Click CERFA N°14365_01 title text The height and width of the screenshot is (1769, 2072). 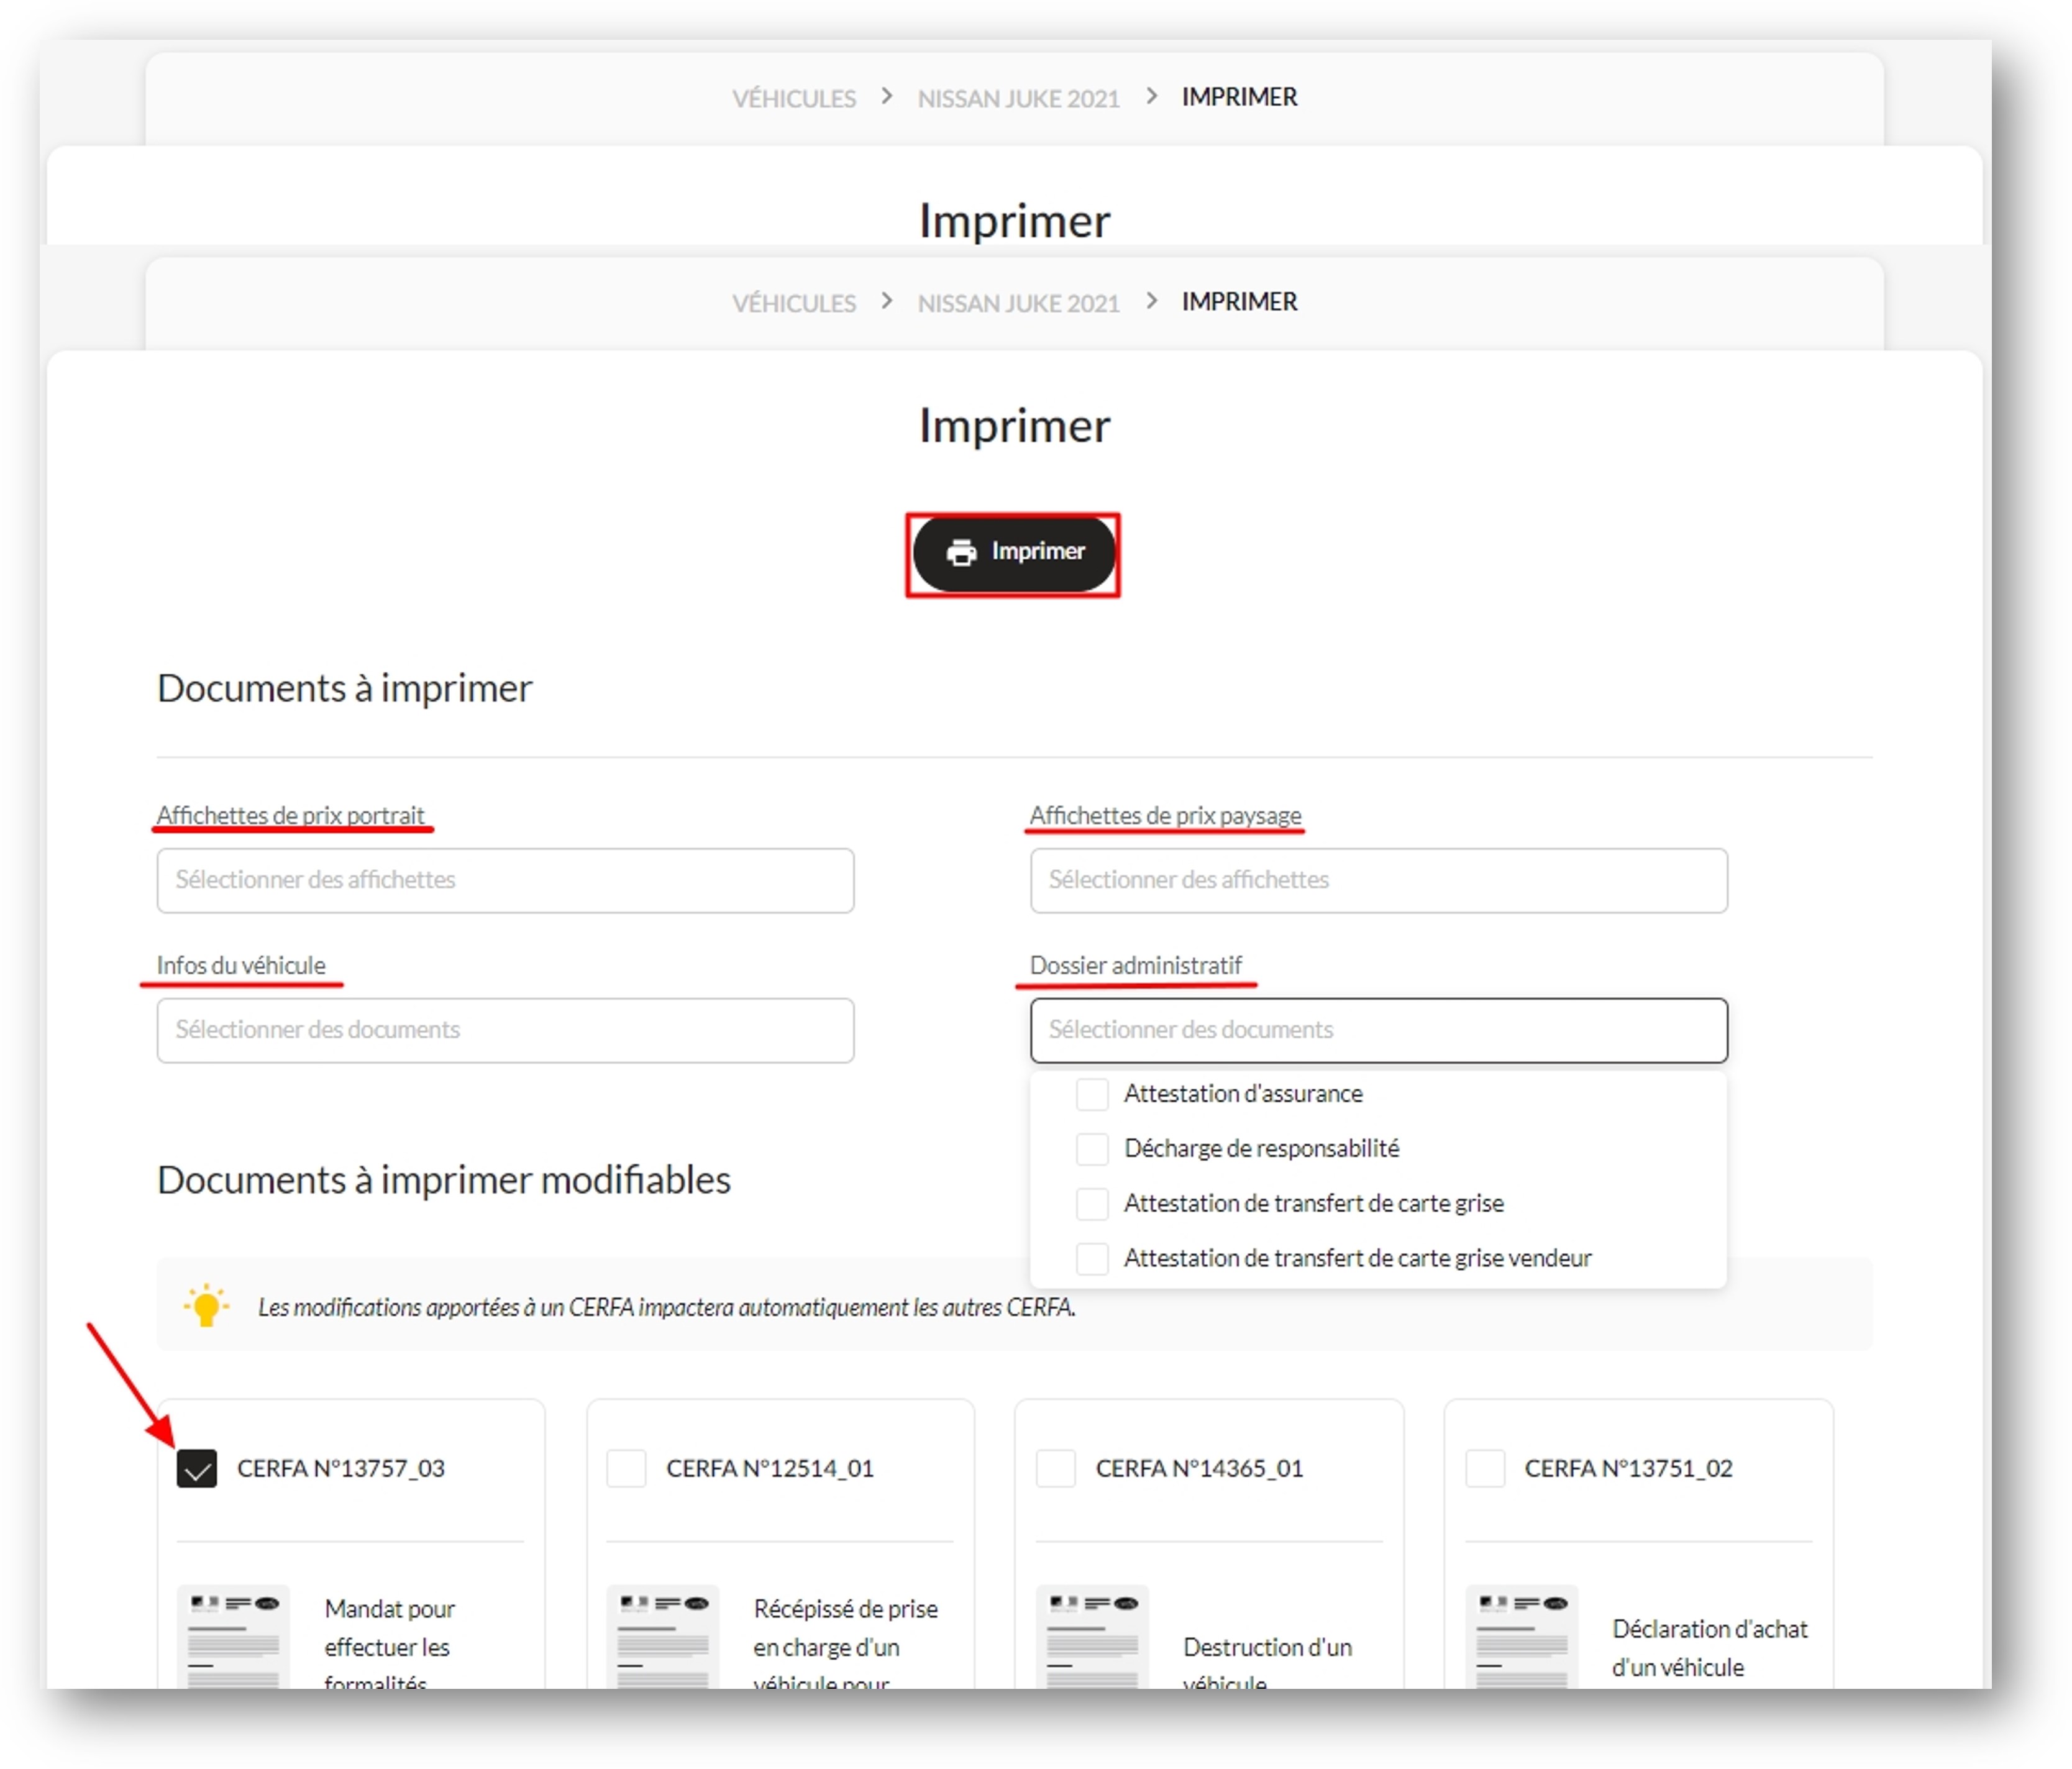click(x=1199, y=1469)
